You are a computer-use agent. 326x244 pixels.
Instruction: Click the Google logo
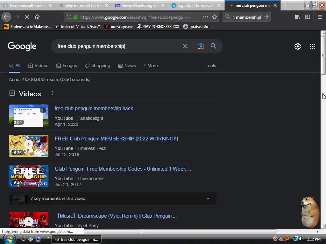(22, 46)
